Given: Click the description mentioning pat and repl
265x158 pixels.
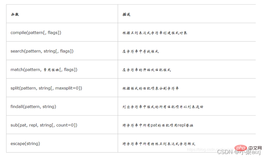Looking at the screenshot, I should point(158,125).
